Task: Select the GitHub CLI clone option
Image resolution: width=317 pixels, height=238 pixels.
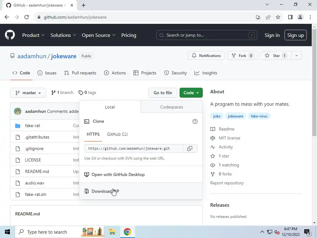Action: pyautogui.click(x=117, y=134)
